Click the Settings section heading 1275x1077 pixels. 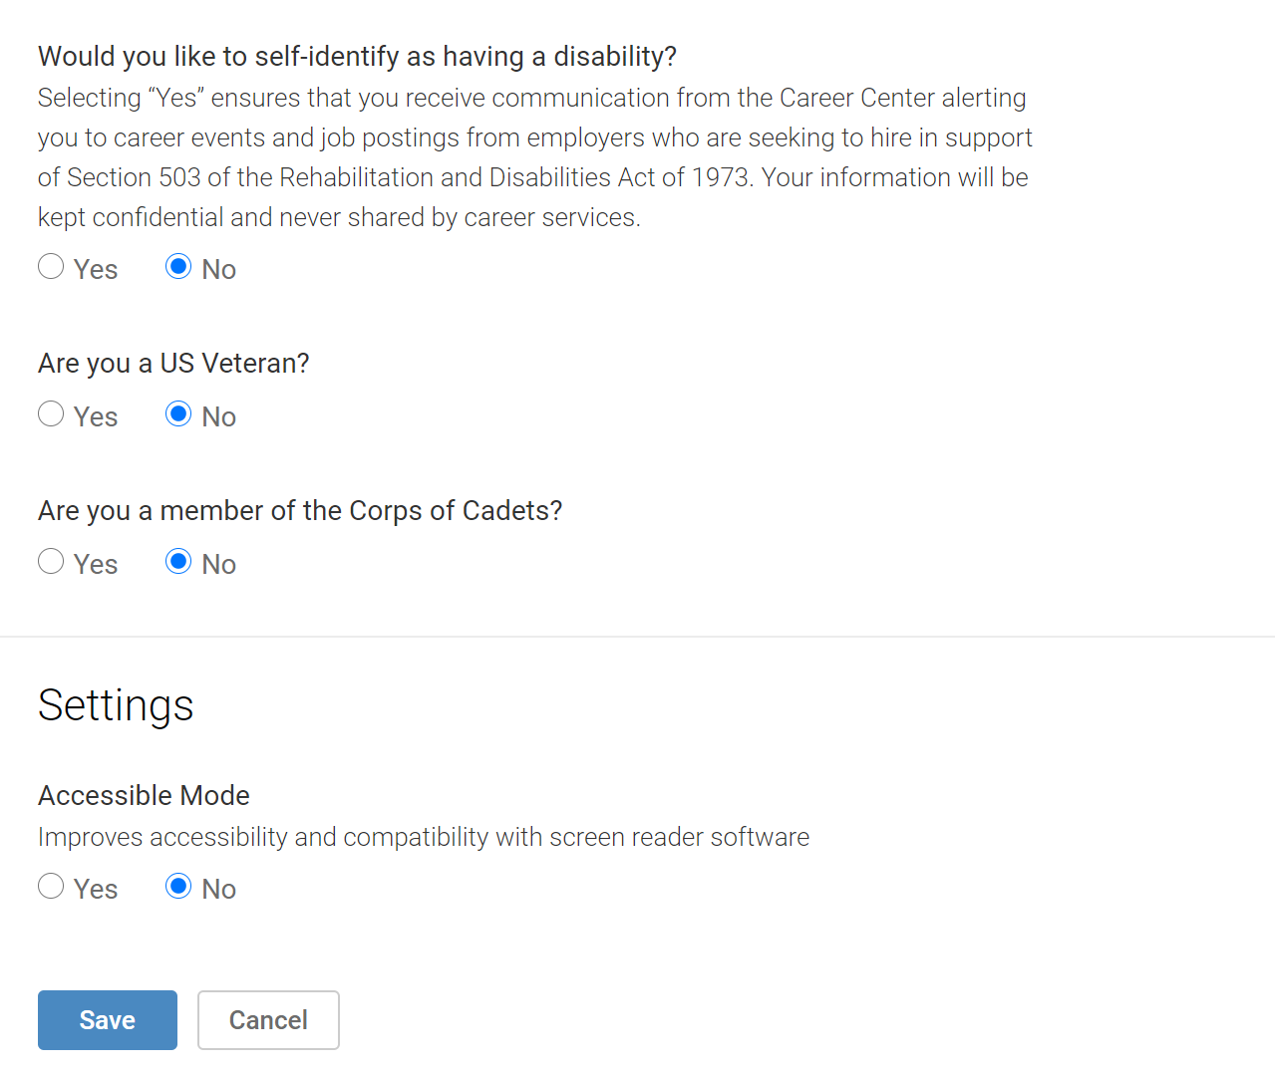click(116, 705)
